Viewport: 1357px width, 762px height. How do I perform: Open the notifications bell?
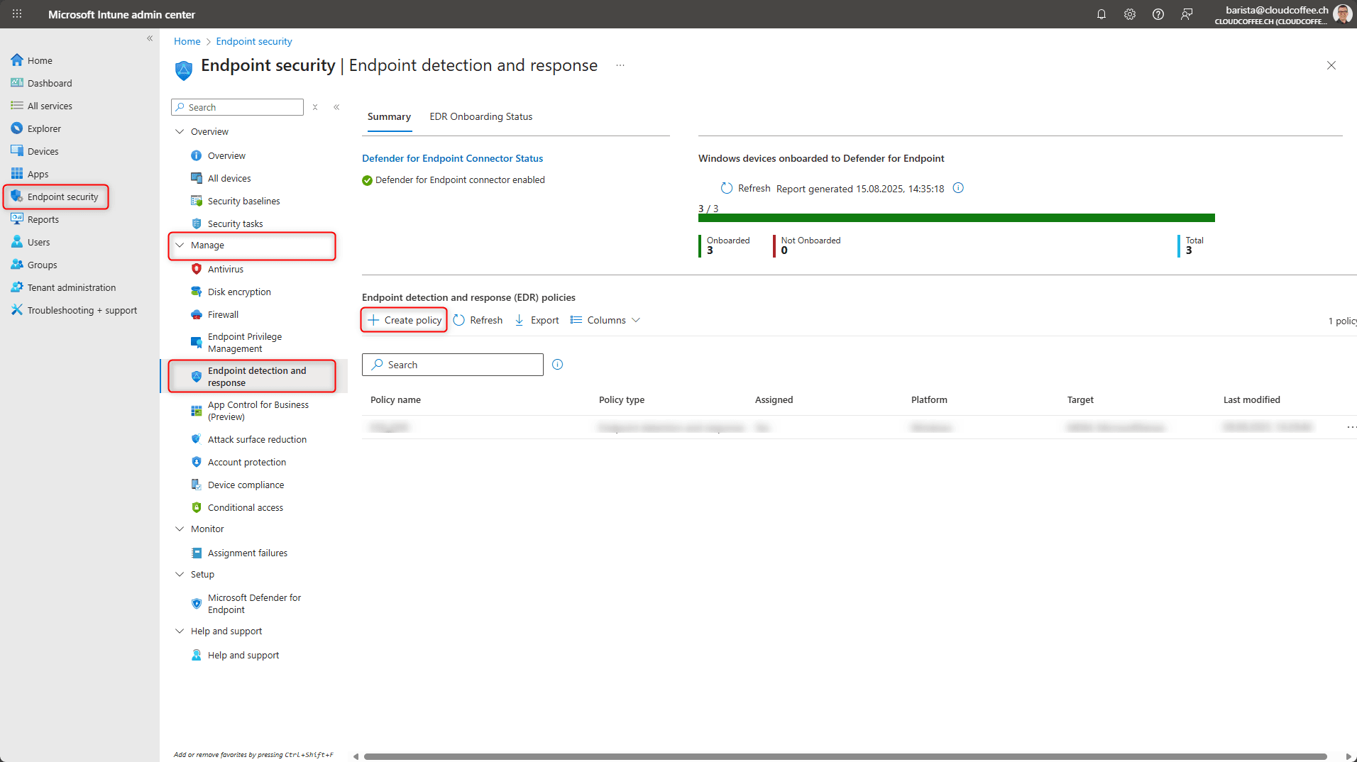point(1101,14)
